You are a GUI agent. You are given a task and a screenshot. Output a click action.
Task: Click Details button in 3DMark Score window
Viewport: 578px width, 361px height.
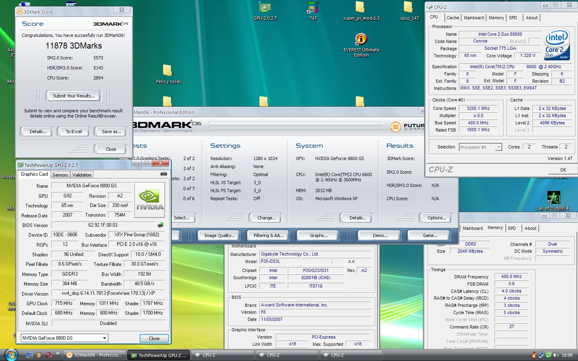pyautogui.click(x=38, y=132)
